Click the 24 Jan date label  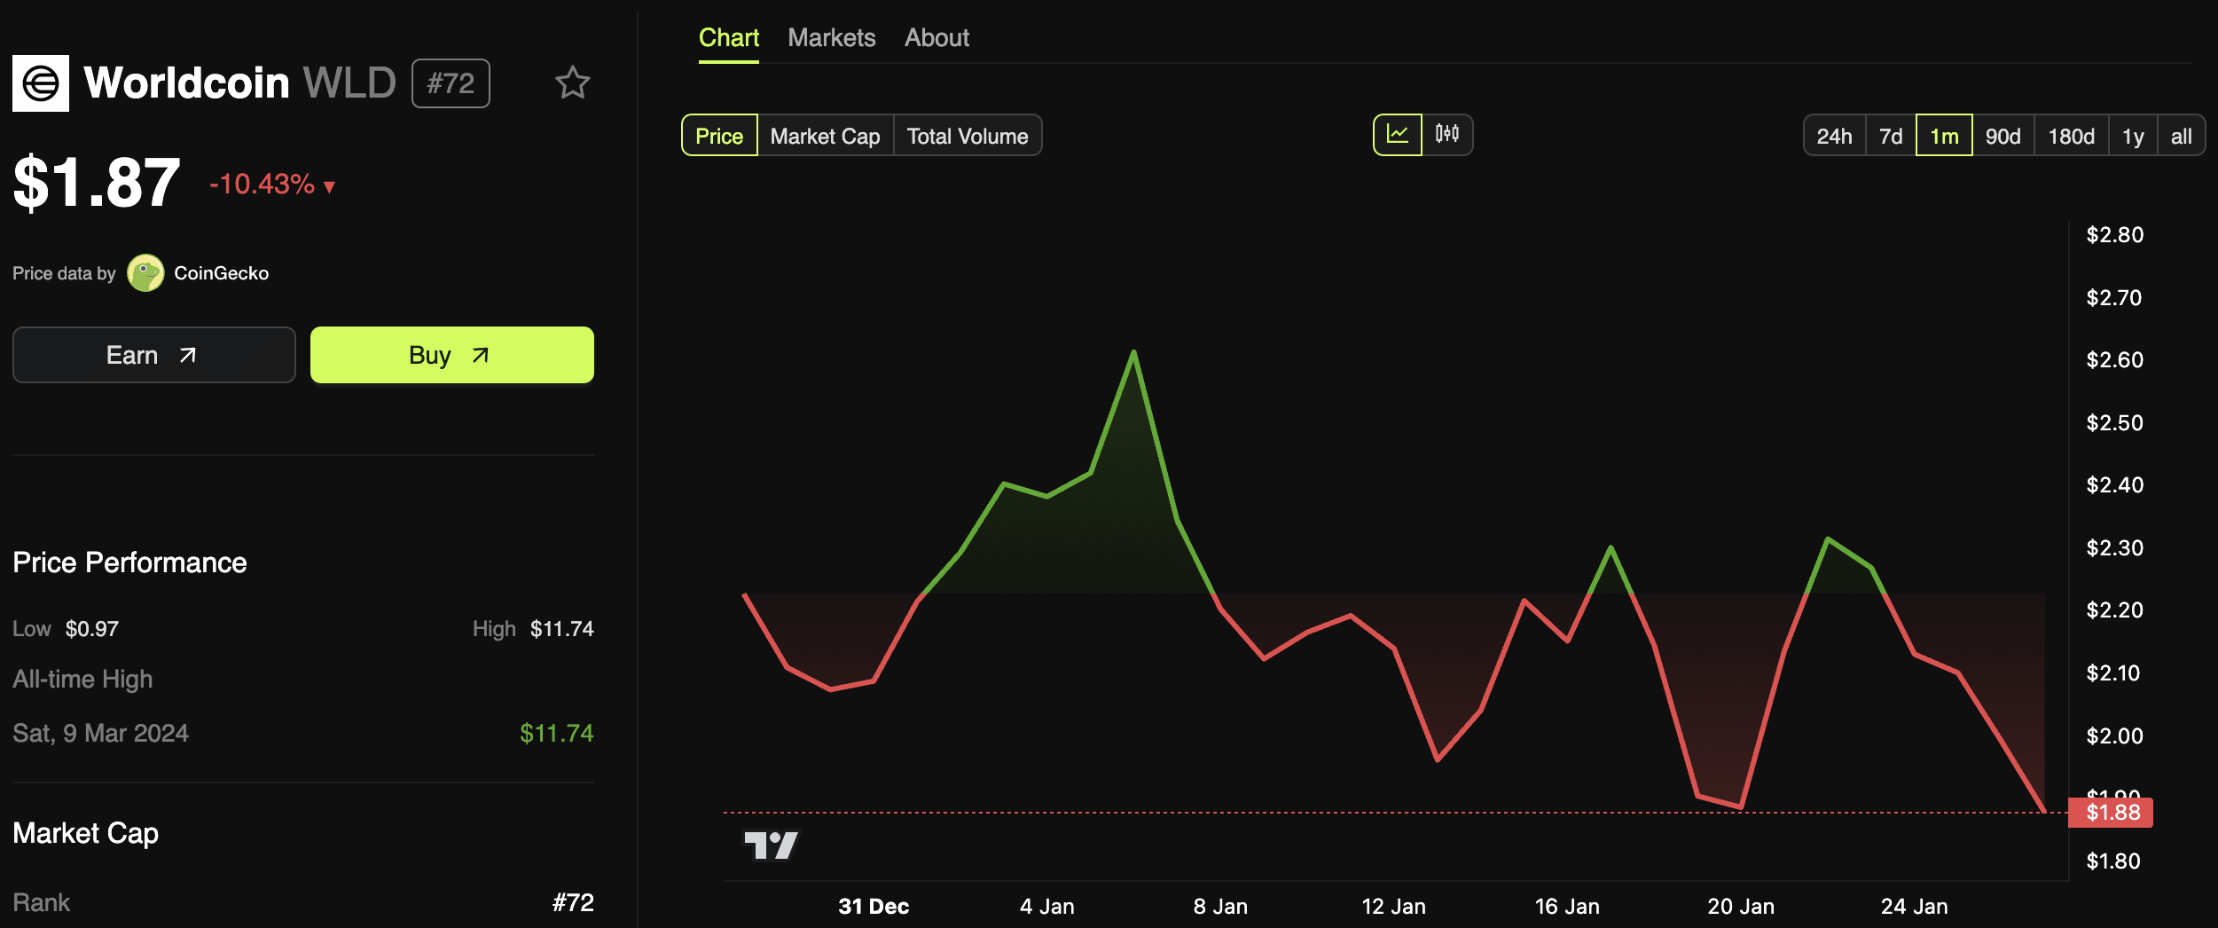(1915, 906)
